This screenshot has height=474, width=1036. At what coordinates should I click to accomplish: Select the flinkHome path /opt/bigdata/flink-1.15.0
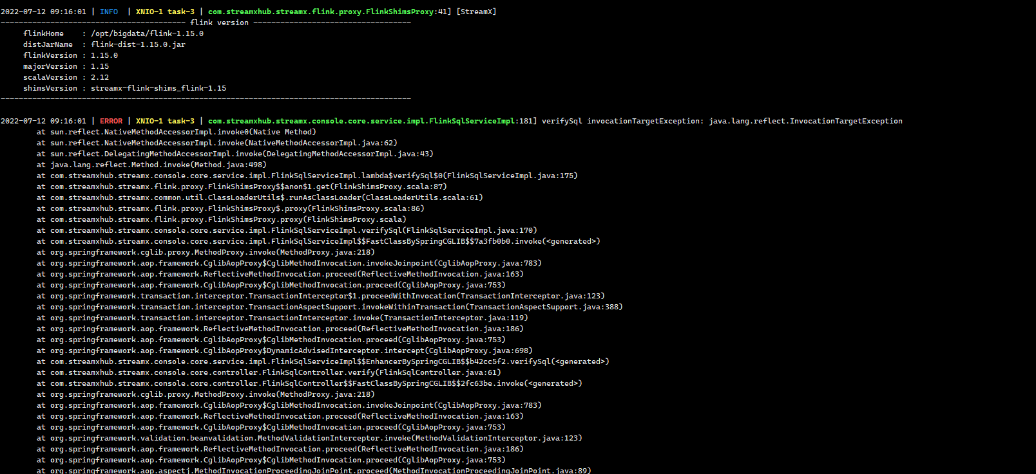click(147, 33)
